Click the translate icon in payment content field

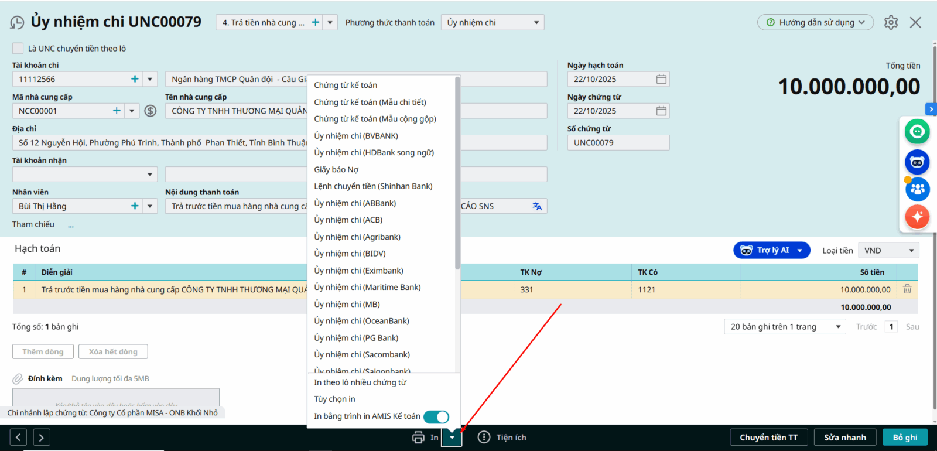coord(537,206)
